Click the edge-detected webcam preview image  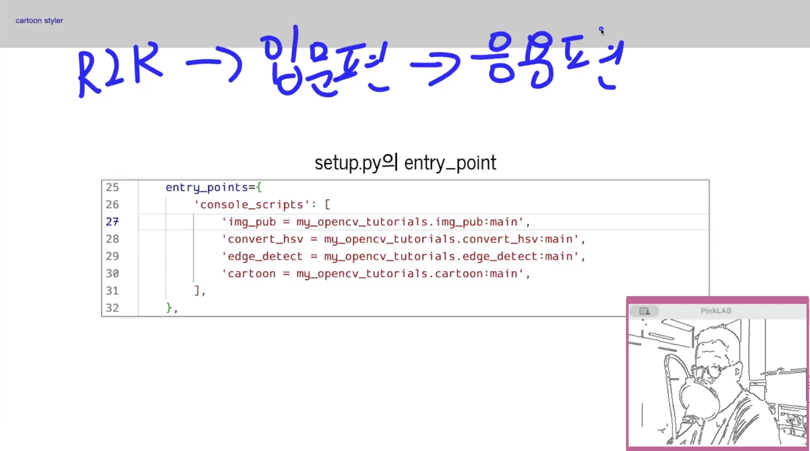coord(717,382)
